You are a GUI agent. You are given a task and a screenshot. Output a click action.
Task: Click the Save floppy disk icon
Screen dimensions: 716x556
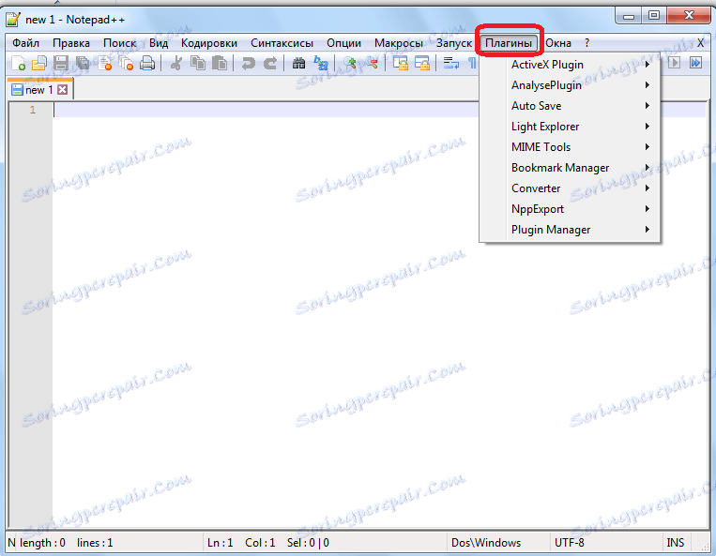(61, 63)
